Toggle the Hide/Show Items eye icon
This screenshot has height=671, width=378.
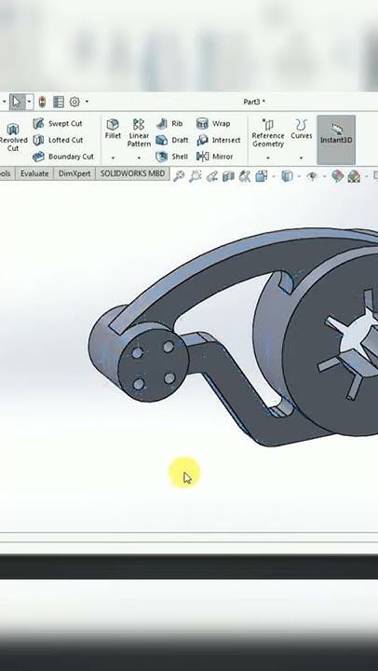click(x=313, y=176)
